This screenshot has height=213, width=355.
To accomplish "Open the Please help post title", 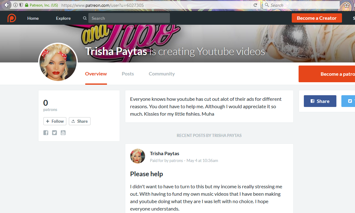I will (146, 174).
